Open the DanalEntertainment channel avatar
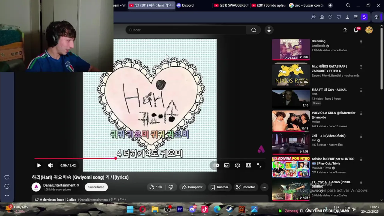The image size is (384, 216). tap(36, 187)
